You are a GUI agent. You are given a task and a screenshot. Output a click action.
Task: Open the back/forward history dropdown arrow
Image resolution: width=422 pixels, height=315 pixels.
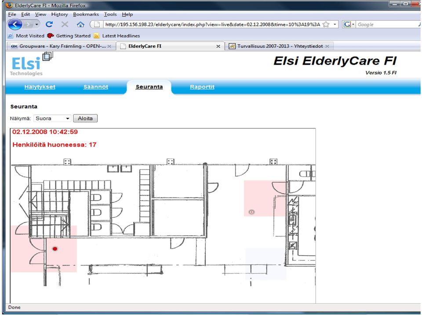[37, 25]
